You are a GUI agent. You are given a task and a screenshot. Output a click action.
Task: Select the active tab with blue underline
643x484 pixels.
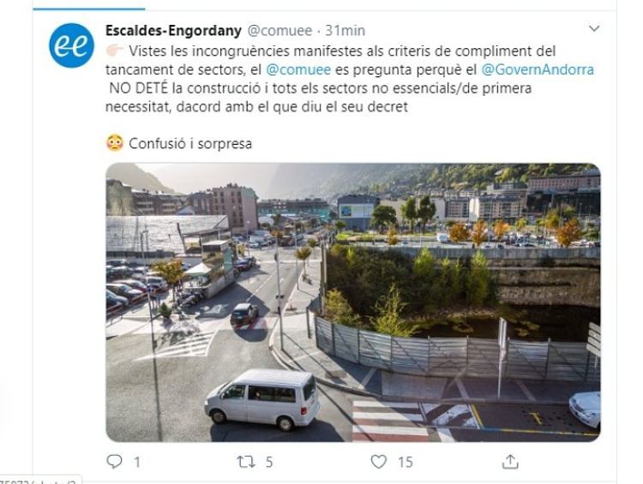point(89,5)
